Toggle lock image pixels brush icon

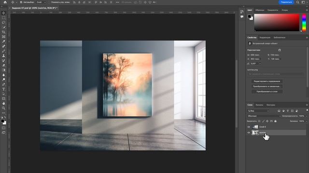click(263, 121)
